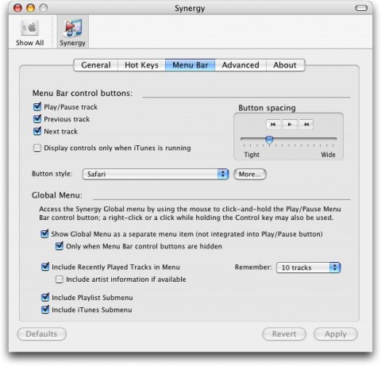The width and height of the screenshot is (381, 366).
Task: Click the Show All apple icon
Action: 30,28
